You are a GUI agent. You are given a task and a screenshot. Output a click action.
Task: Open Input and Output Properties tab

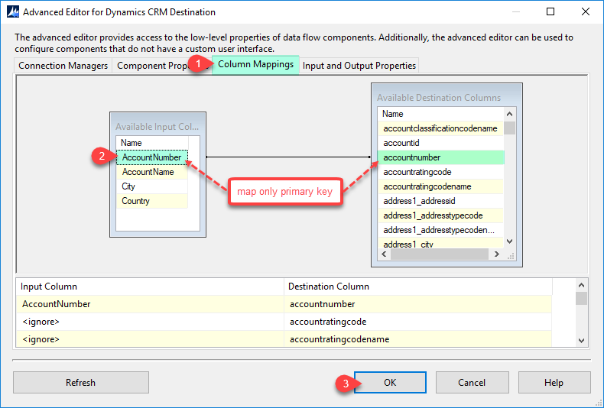(359, 66)
